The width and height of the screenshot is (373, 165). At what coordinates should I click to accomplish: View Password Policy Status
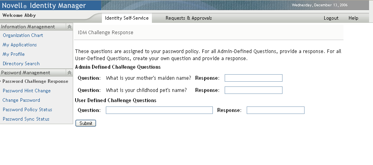click(x=28, y=110)
